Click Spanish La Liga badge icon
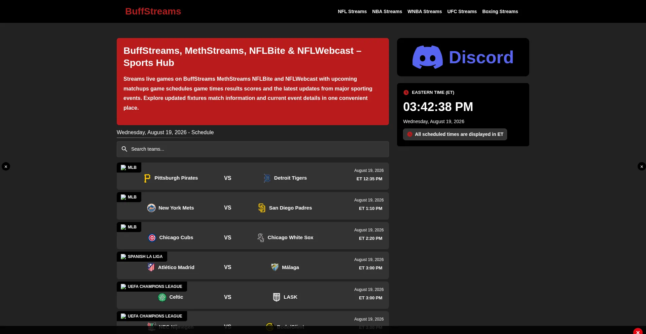 click(123, 257)
